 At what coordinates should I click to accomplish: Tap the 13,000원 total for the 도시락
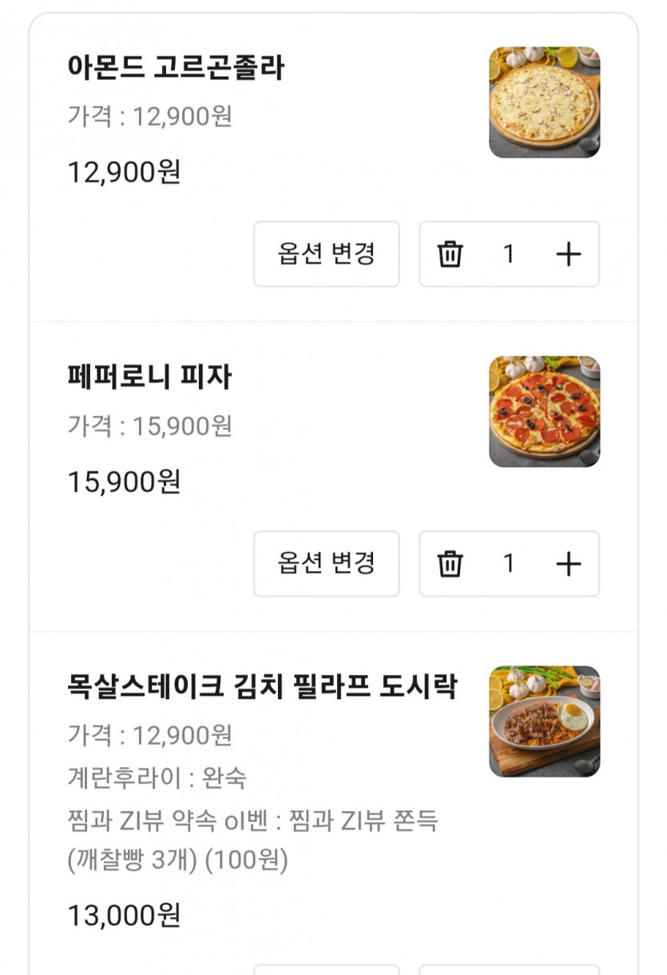click(124, 916)
